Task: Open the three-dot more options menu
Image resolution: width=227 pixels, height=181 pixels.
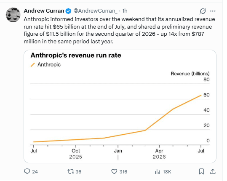Action: tap(213, 11)
